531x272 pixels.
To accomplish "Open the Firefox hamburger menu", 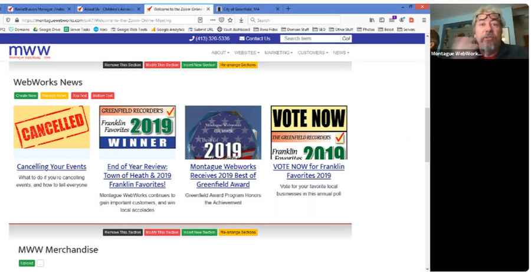I will [x=424, y=20].
